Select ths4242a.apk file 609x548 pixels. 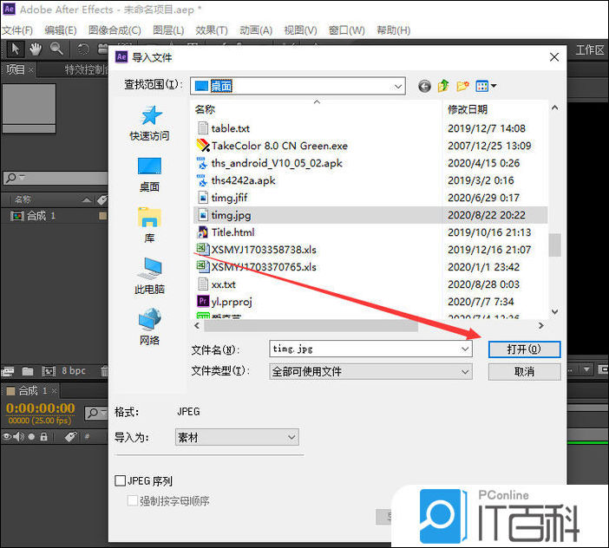236,180
